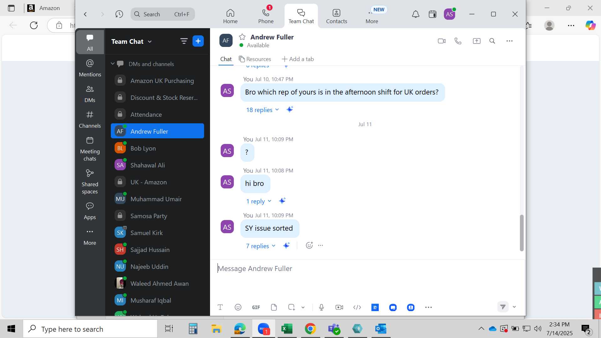The image size is (601, 338).
Task: Open the GIF picker
Action: tap(256, 307)
